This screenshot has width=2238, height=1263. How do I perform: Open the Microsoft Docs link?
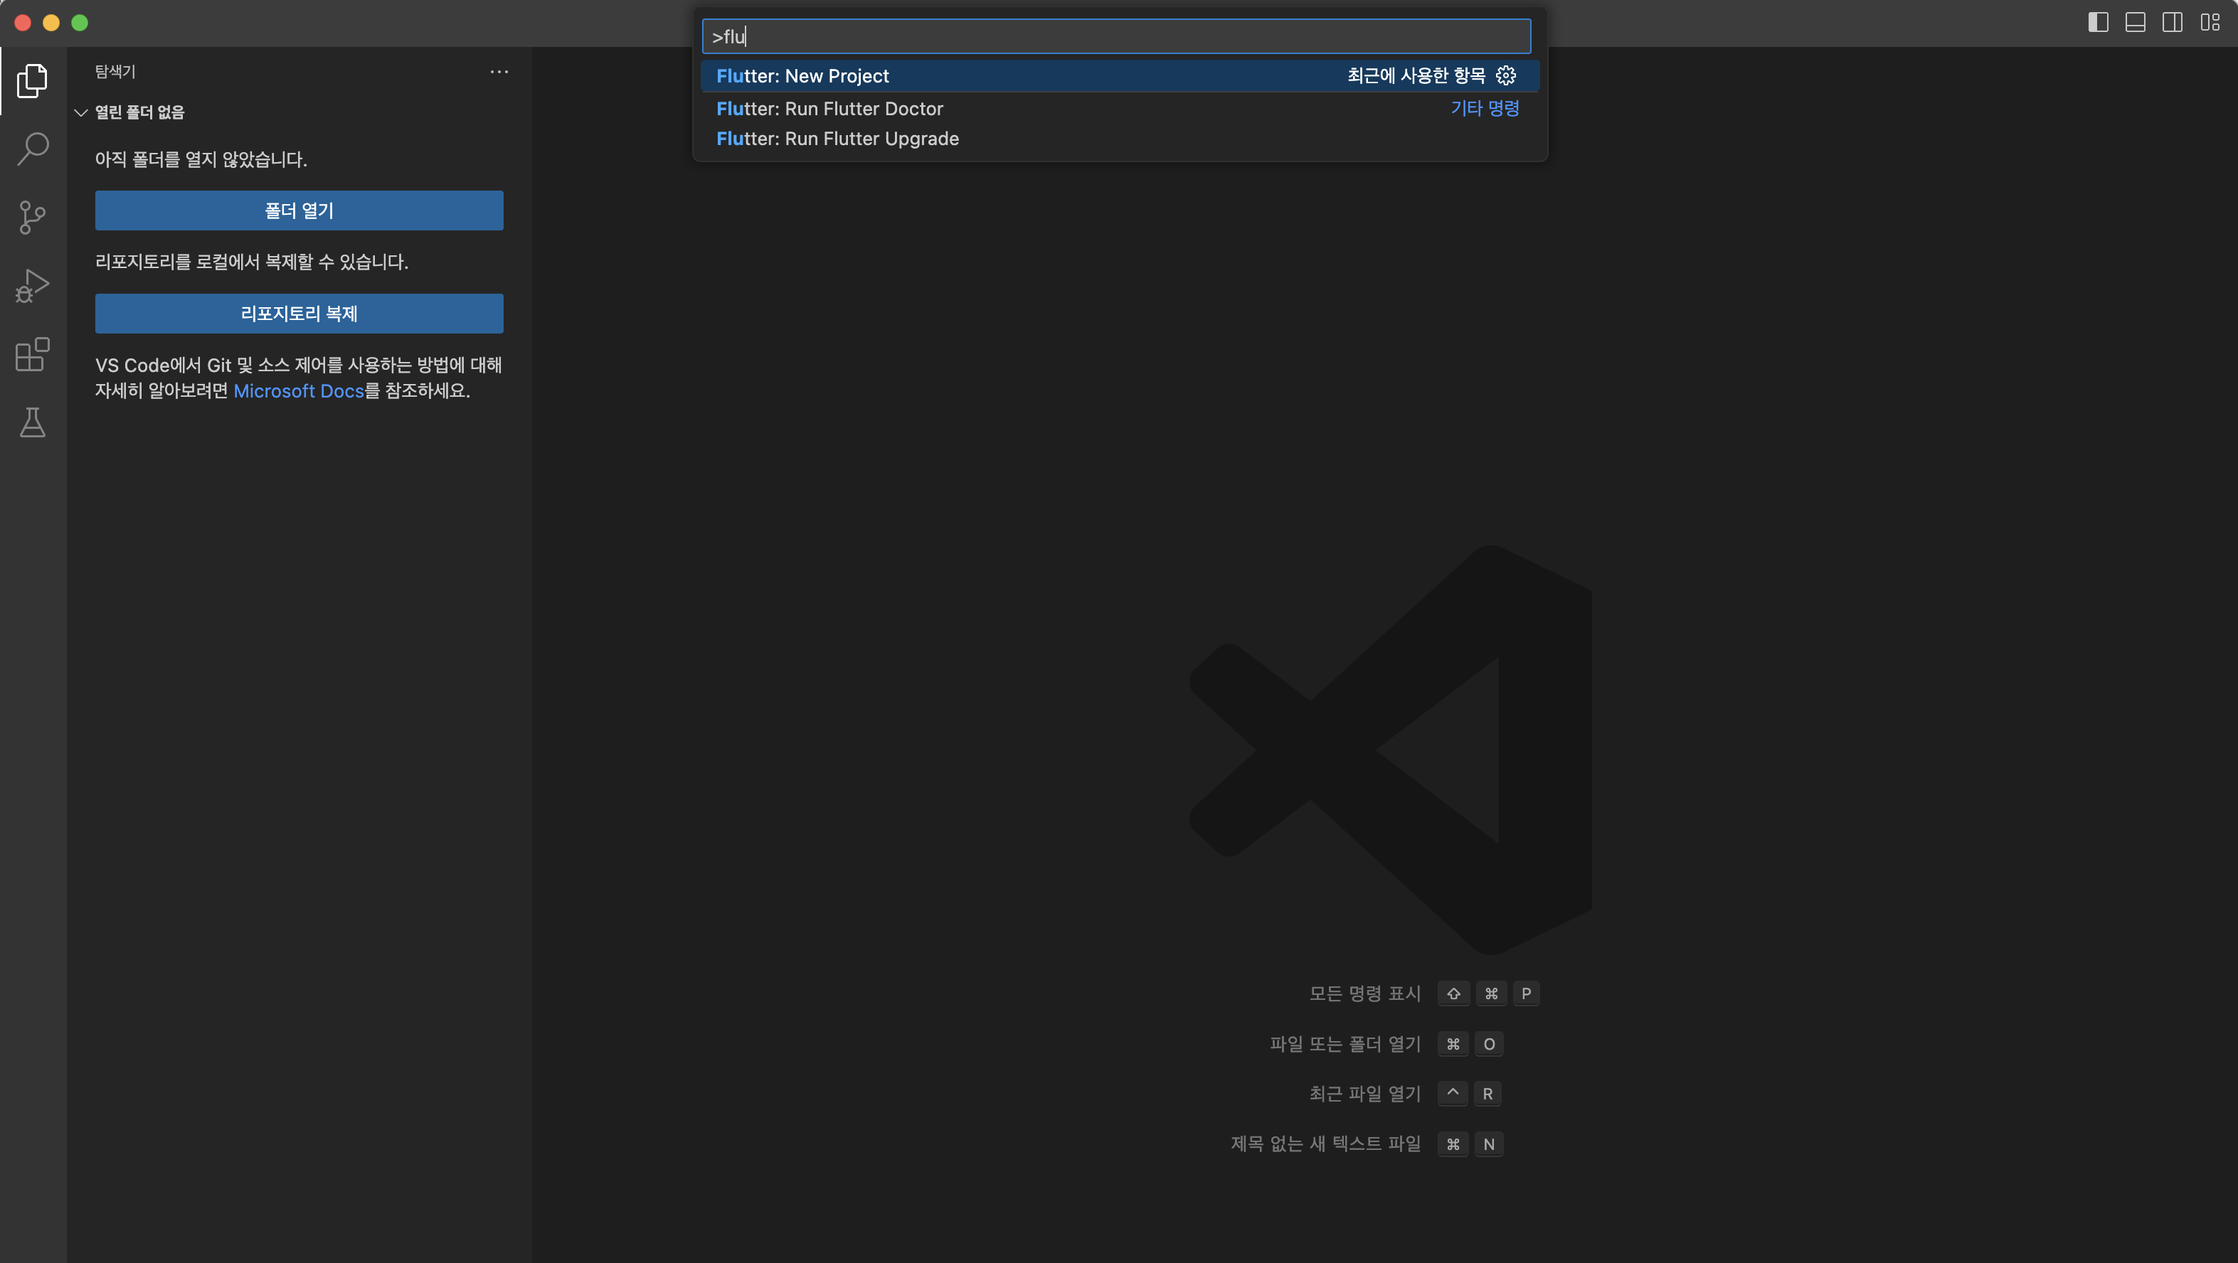298,391
